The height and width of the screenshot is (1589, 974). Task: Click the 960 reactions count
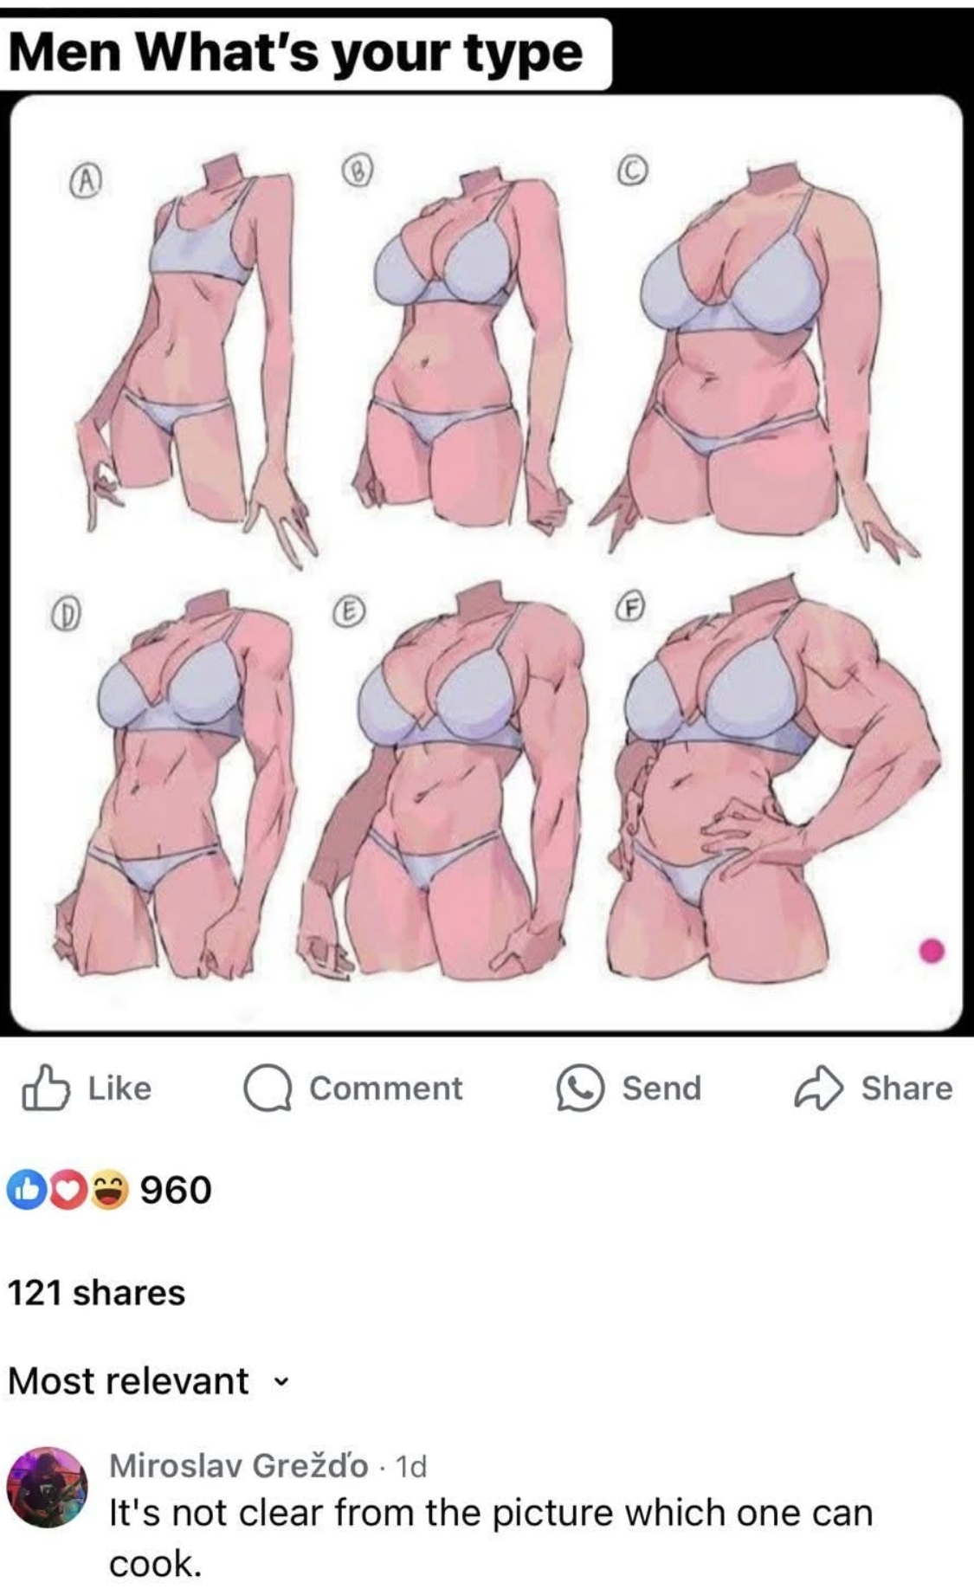176,1190
